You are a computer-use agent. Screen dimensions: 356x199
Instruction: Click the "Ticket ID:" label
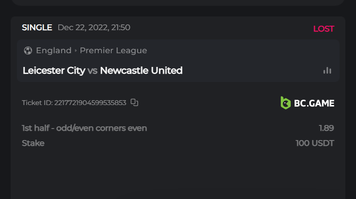(37, 103)
